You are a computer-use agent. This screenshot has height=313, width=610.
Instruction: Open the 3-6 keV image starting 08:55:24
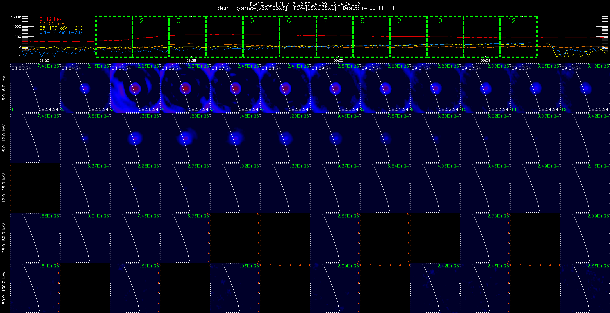(x=135, y=88)
